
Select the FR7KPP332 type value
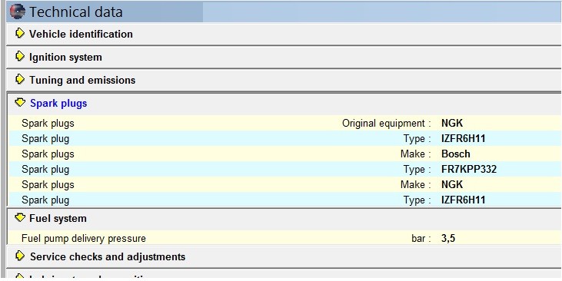coord(469,170)
